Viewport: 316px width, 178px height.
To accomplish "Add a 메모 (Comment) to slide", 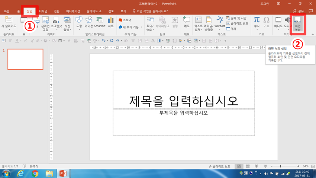I will pos(187,22).
